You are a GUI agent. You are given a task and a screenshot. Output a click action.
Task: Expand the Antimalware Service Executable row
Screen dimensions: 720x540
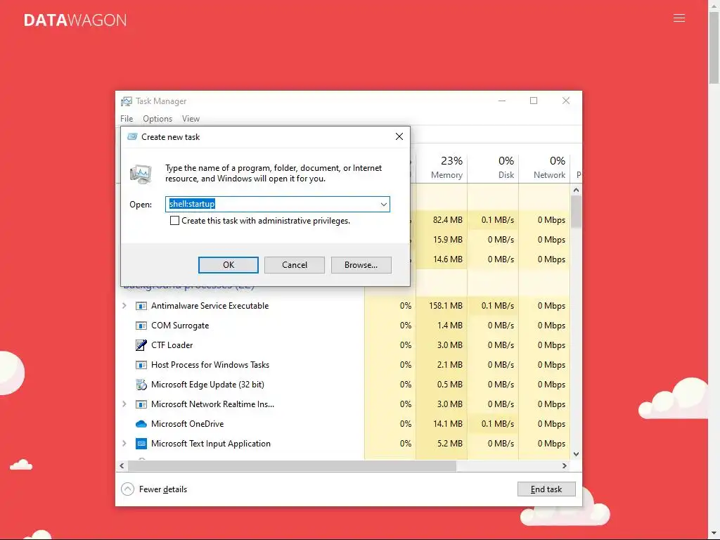tap(124, 306)
